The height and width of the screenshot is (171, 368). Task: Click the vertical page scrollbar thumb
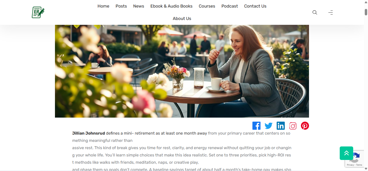click(x=366, y=12)
